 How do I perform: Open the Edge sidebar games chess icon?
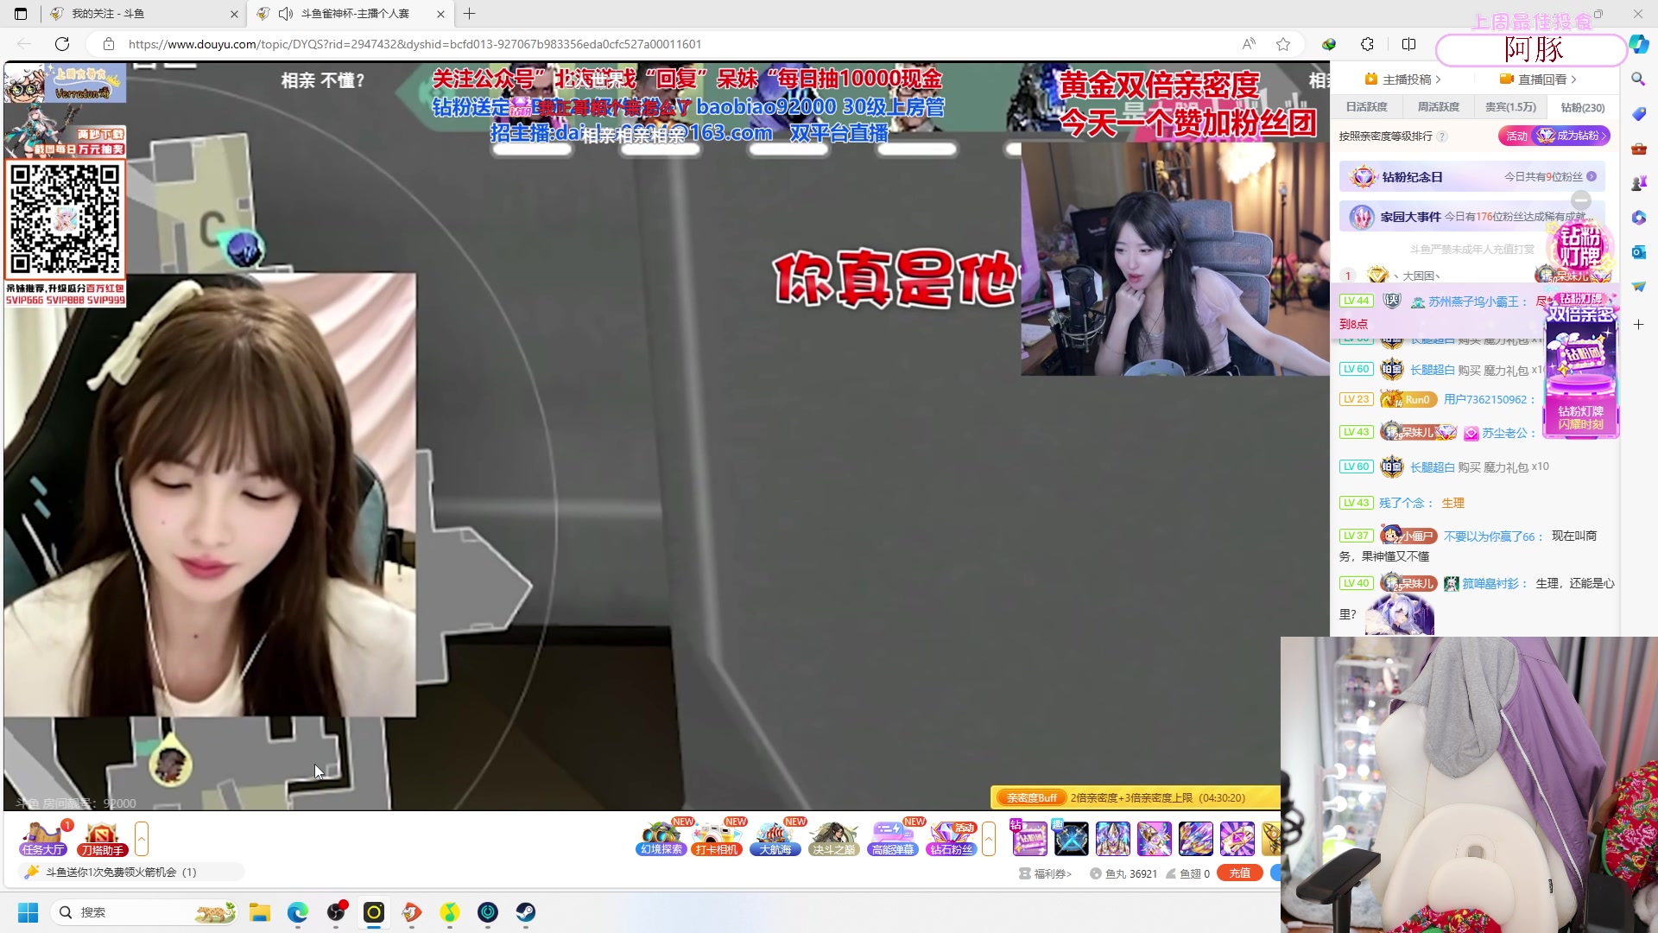(1638, 183)
